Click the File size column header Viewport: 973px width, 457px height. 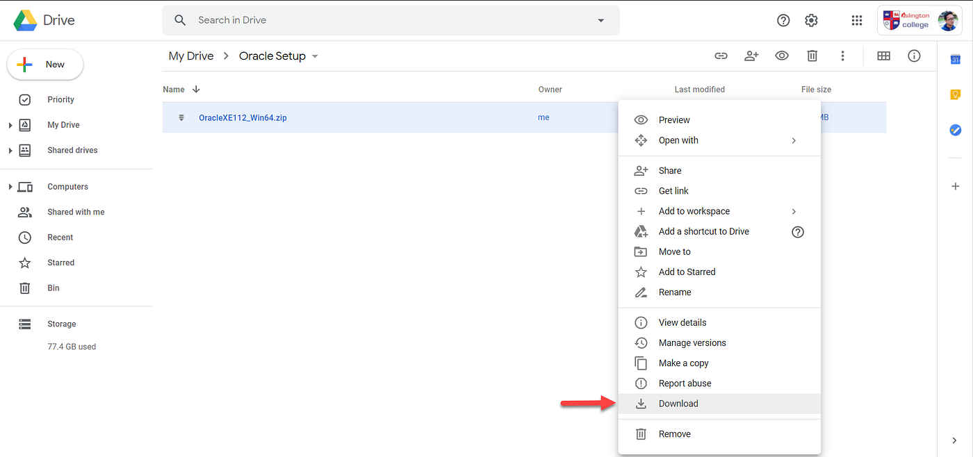tap(816, 90)
